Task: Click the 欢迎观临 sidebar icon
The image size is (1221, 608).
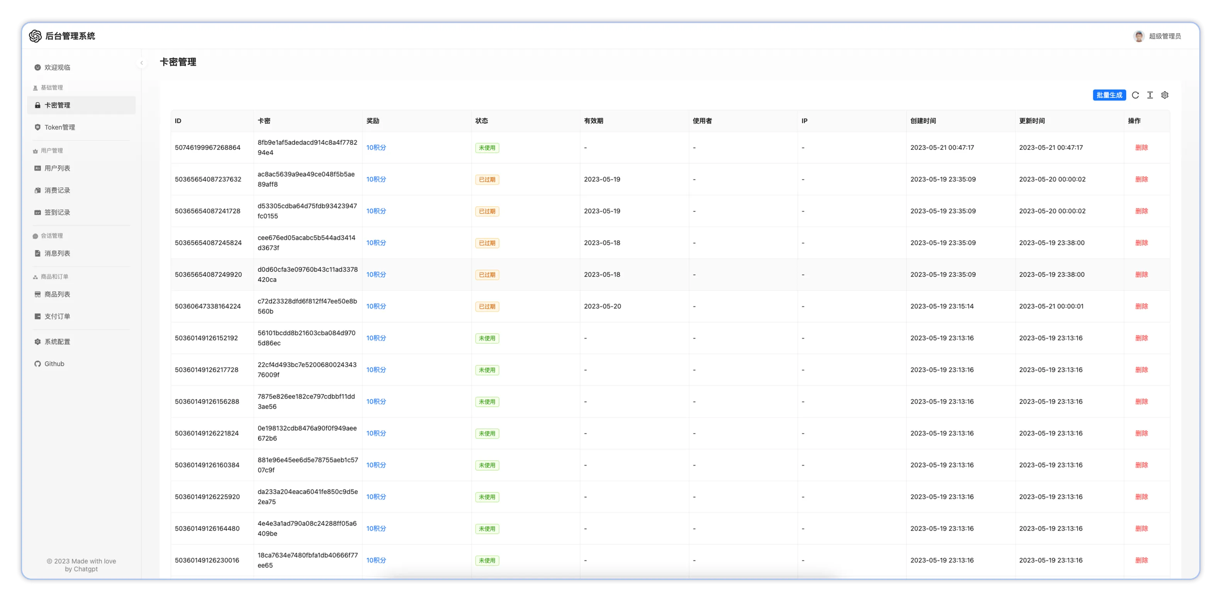Action: 37,67
